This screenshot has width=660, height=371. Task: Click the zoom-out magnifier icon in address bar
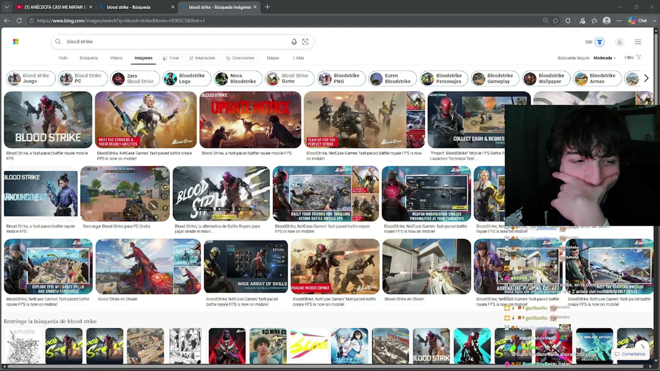click(545, 21)
